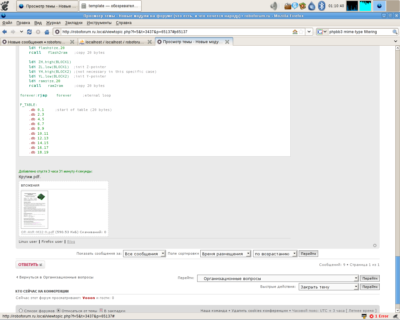This screenshot has width=400, height=320.
Task: Open the volume speaker icon in panel
Action: tap(274, 6)
